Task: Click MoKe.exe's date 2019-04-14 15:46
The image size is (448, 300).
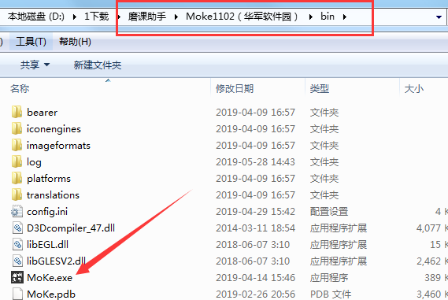Action: 255,278
